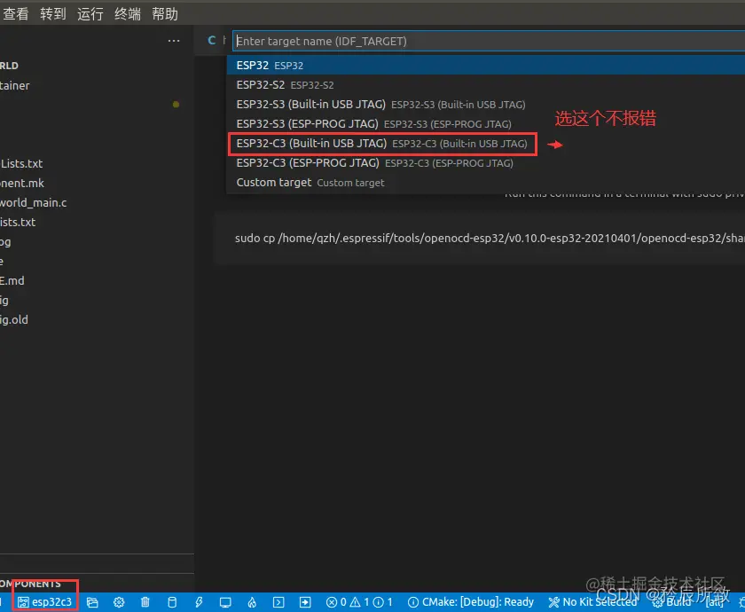This screenshot has height=612, width=745.
Task: Select the Custom target option
Action: [x=486, y=183]
